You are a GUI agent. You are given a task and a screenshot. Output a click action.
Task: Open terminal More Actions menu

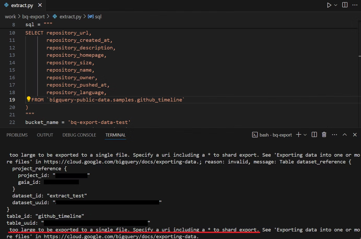(334, 134)
